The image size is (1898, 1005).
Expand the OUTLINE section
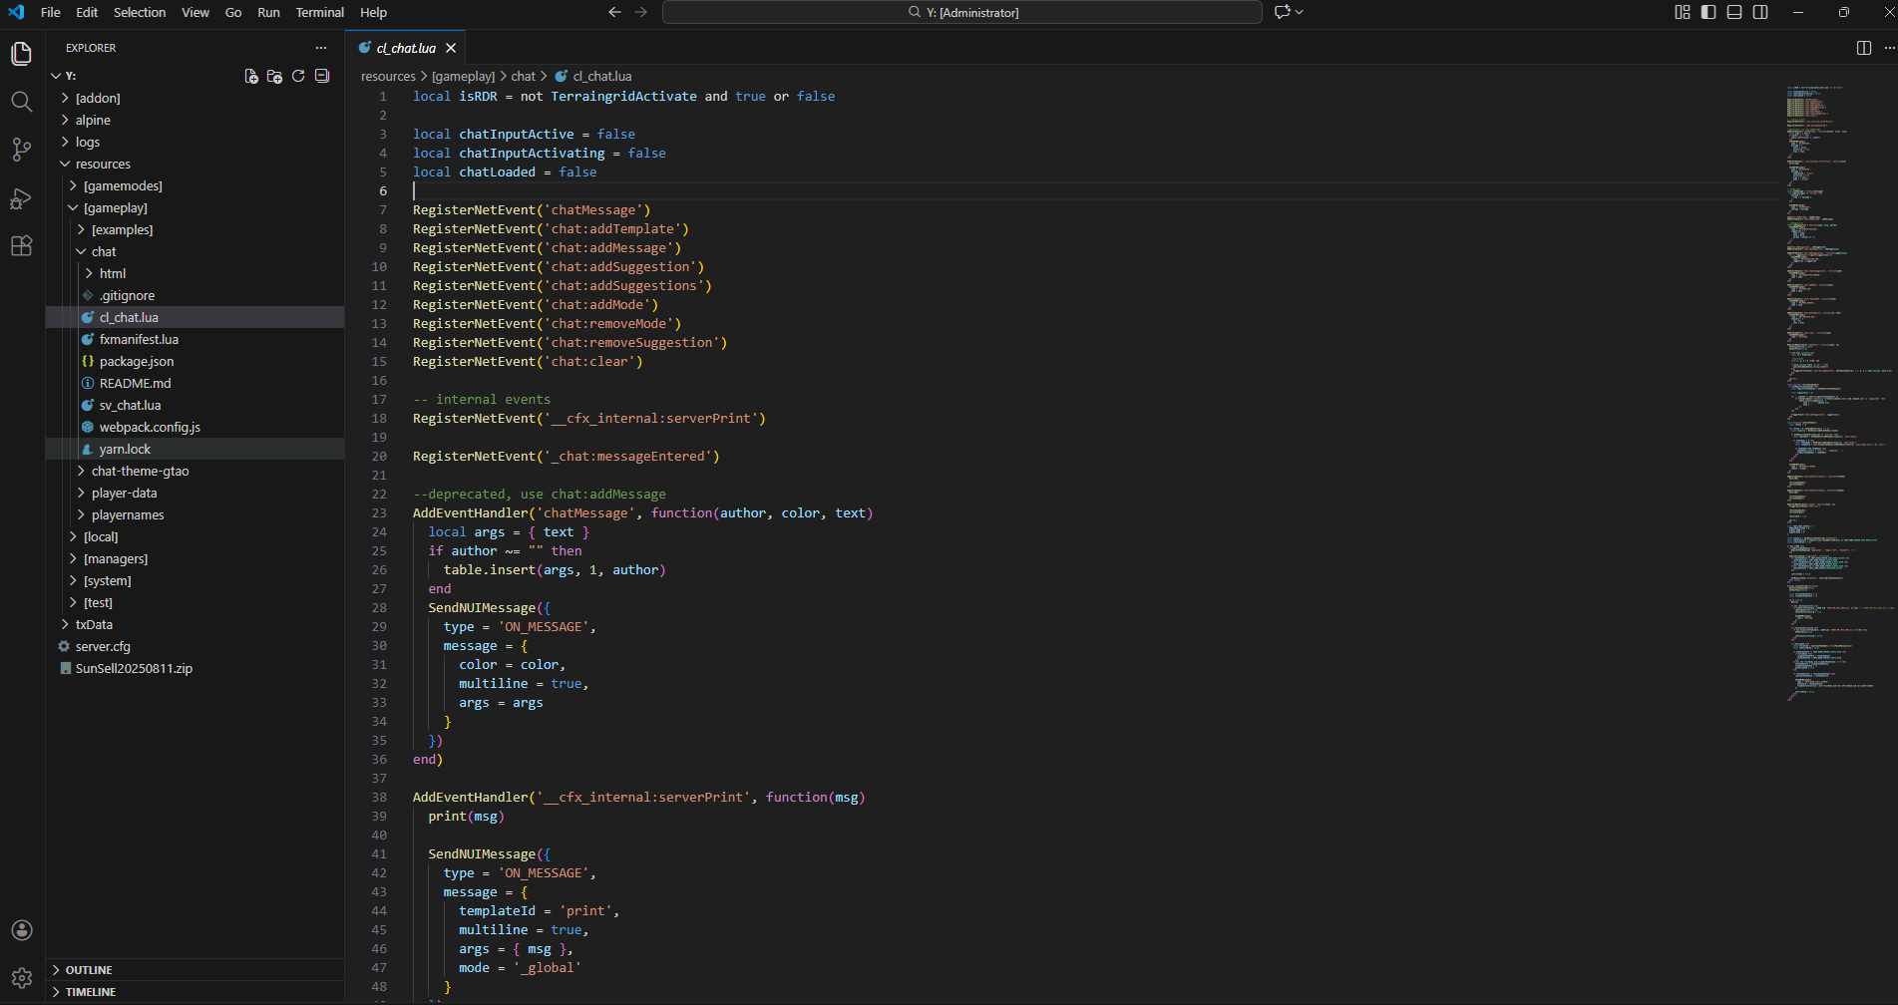pyautogui.click(x=89, y=970)
